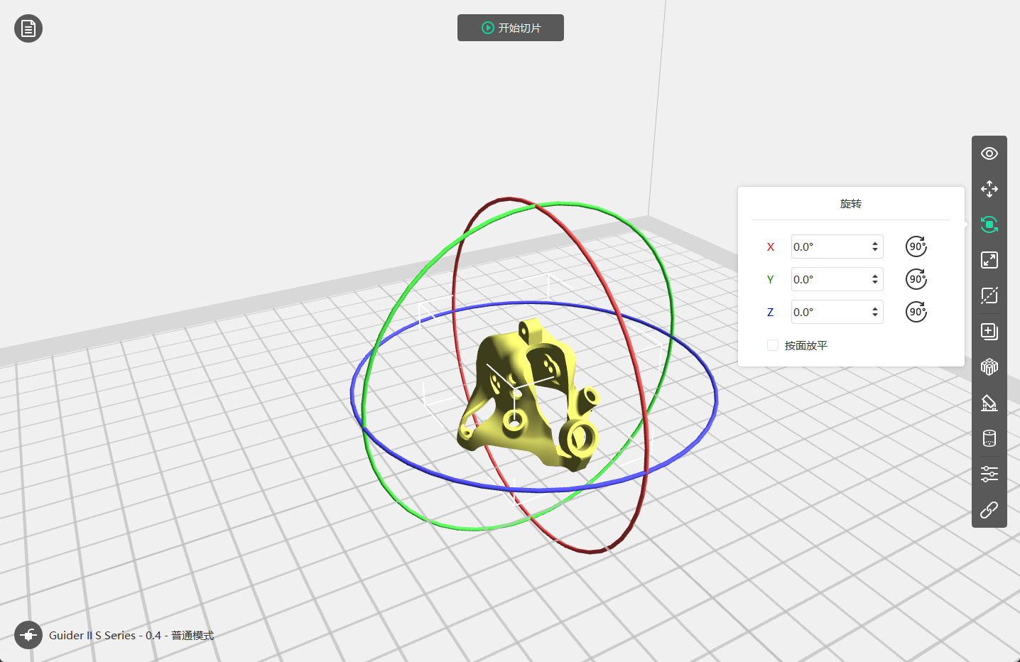
Task: Select the Move tool icon
Action: click(989, 189)
